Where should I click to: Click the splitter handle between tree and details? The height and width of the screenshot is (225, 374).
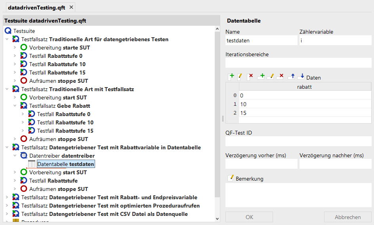223,118
